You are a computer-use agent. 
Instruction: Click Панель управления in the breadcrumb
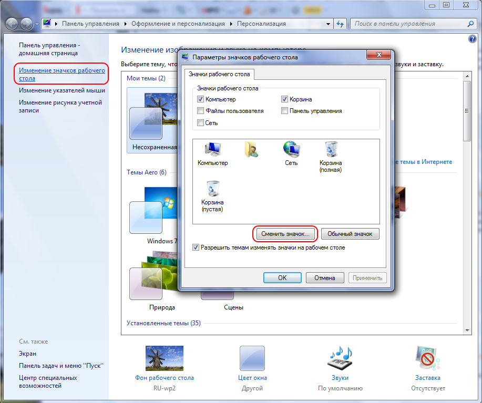pos(90,24)
